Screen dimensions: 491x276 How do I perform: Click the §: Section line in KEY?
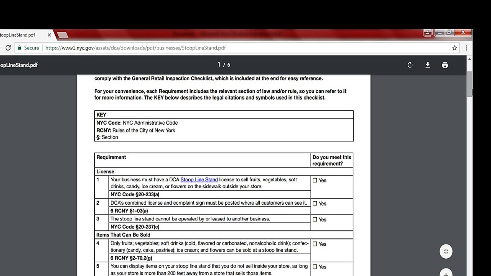[107, 137]
